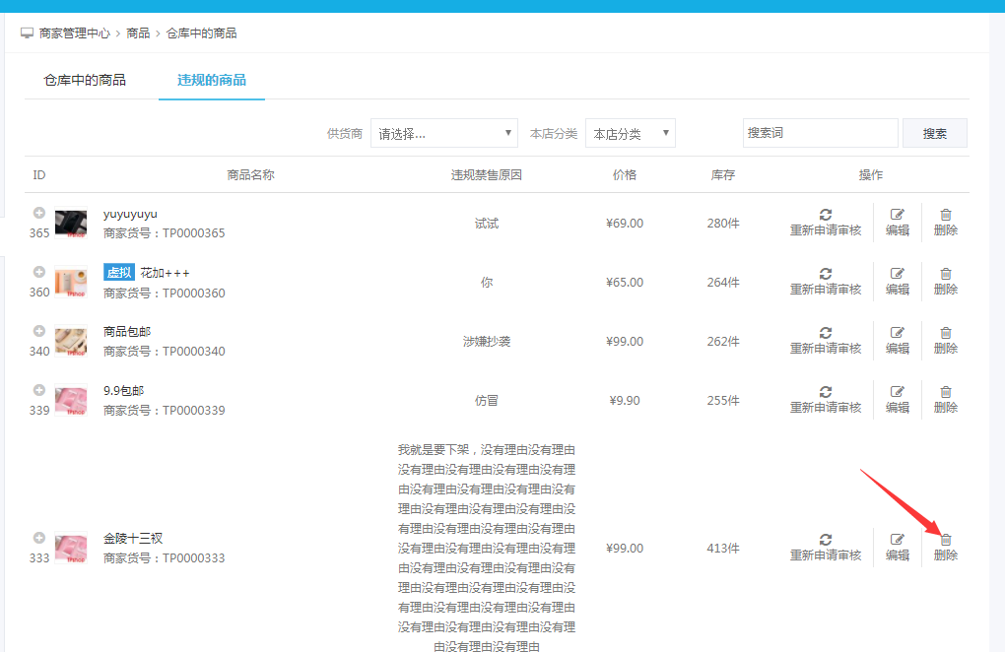Expand plus icon for product ID 333
The height and width of the screenshot is (652, 1005).
(x=39, y=538)
